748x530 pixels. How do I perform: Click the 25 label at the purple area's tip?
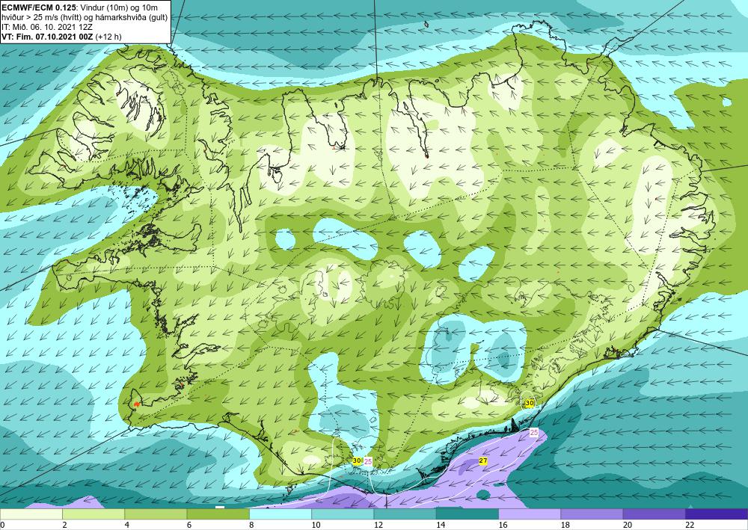[x=534, y=432]
